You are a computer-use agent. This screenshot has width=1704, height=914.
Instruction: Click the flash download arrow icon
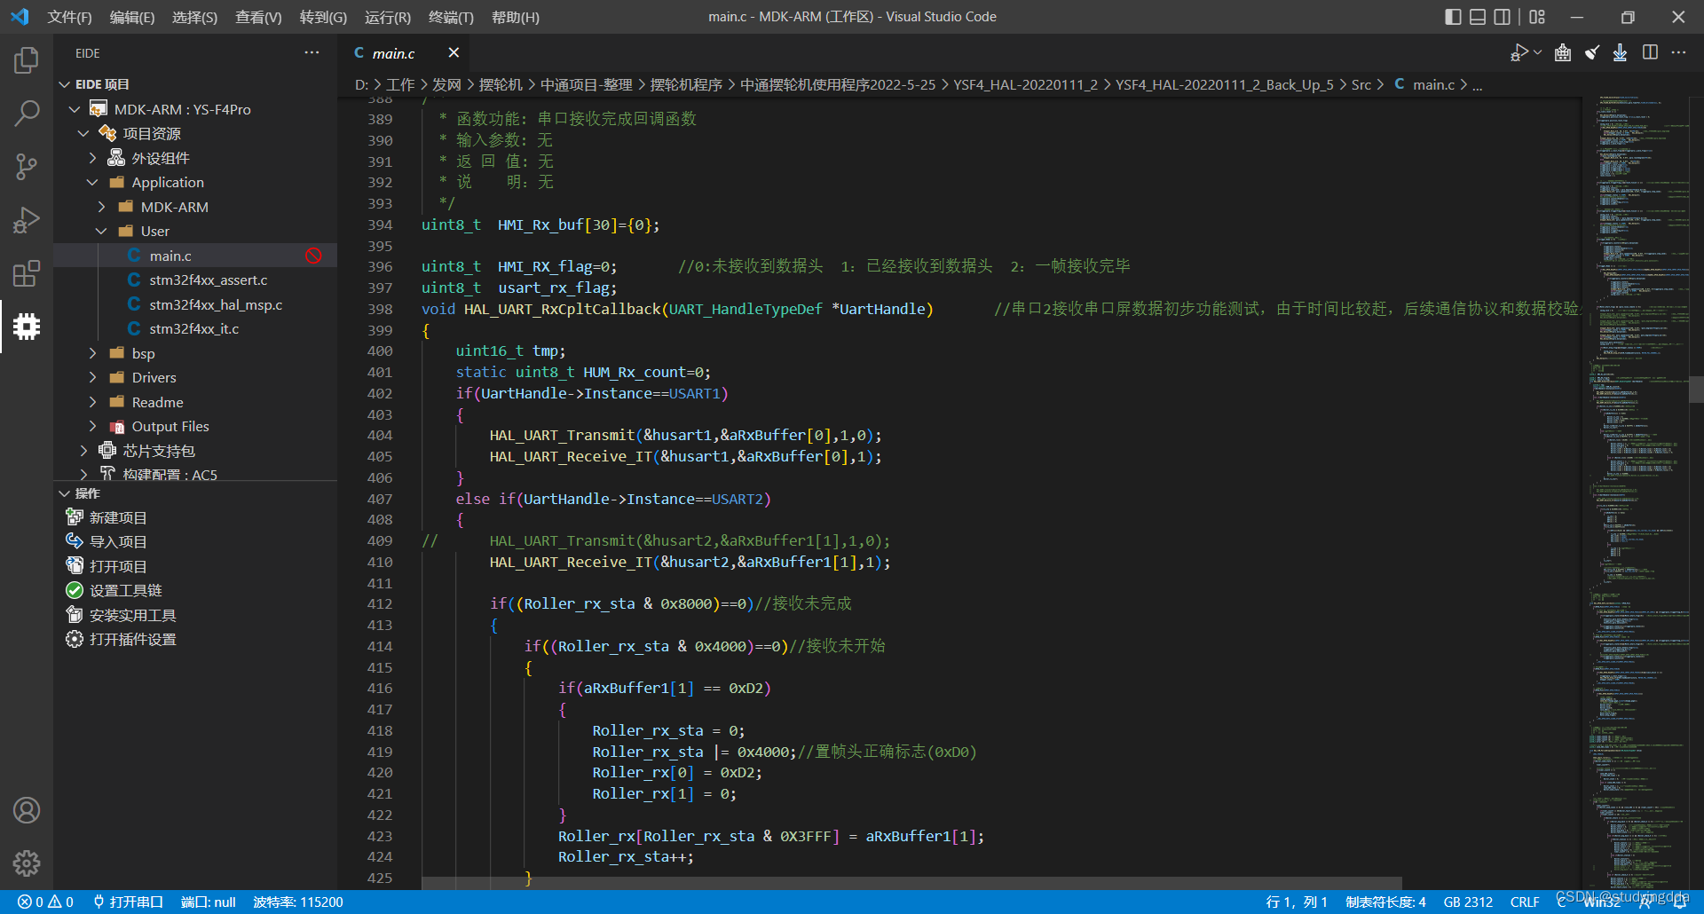tap(1620, 53)
